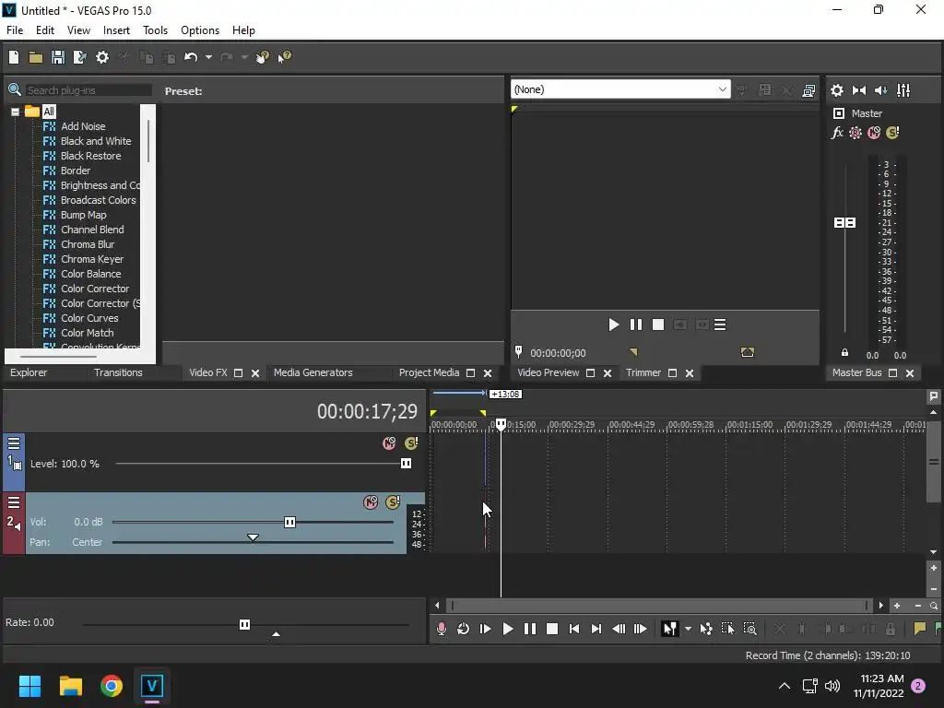Open Master FX chain icon
The image size is (944, 708).
[837, 133]
